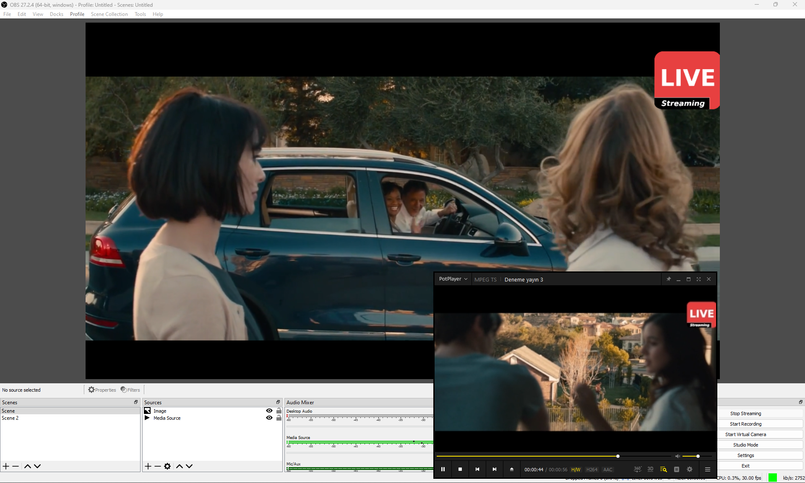Select Scene 2 in Scenes list

pyautogui.click(x=70, y=418)
